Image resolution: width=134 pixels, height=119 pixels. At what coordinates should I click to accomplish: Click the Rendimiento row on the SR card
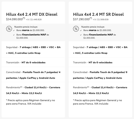click(x=100, y=90)
